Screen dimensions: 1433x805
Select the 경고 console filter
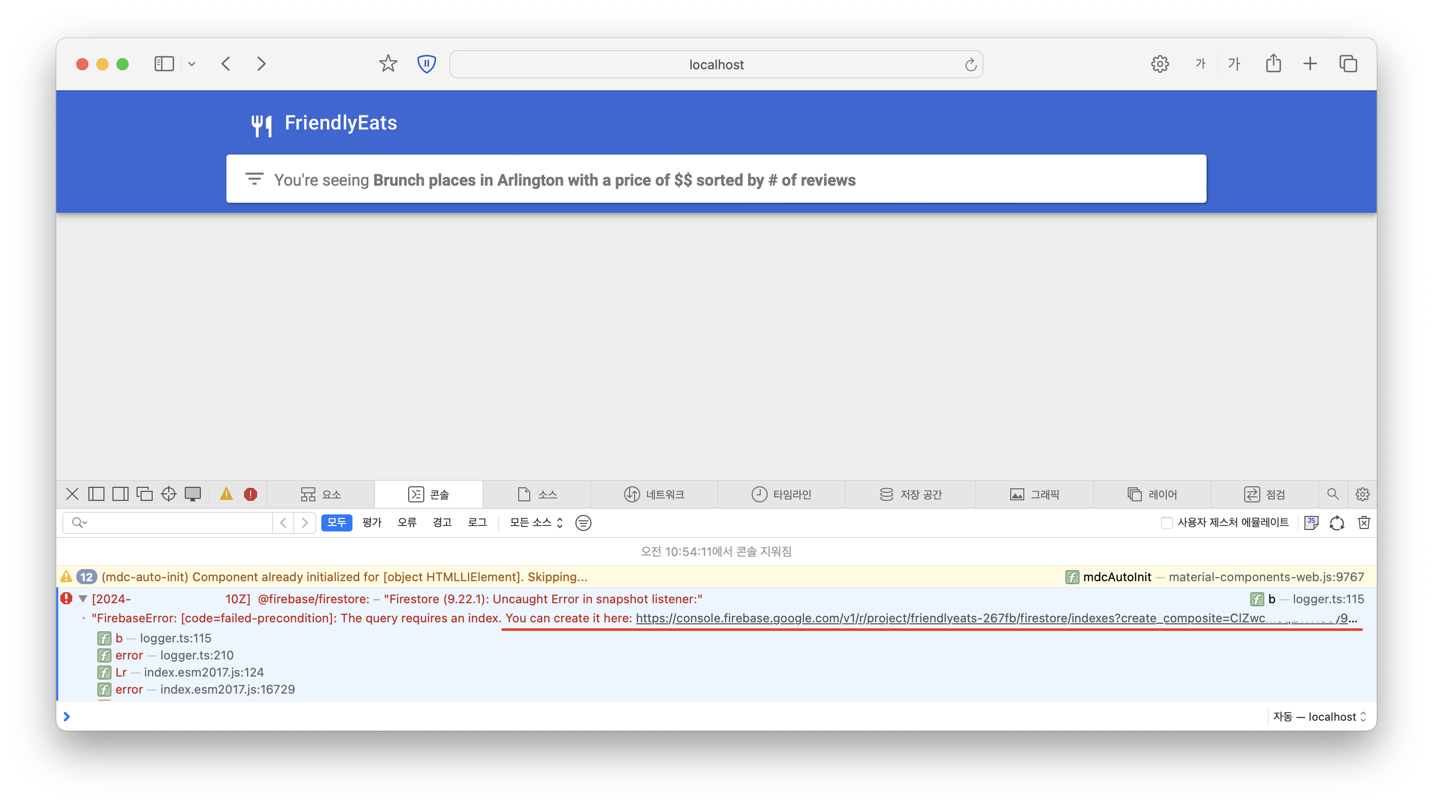click(442, 522)
